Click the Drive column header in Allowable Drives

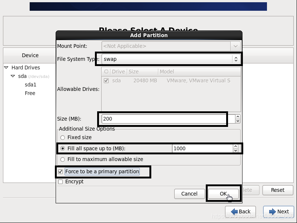click(x=118, y=72)
